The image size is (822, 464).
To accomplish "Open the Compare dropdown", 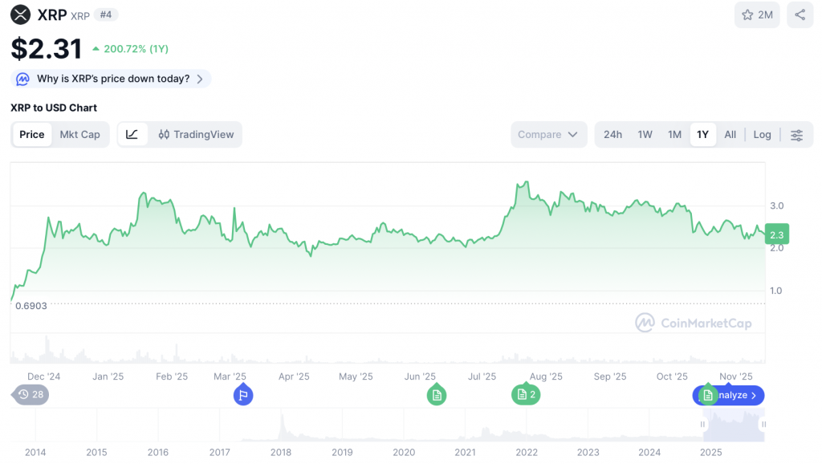I will [x=547, y=135].
